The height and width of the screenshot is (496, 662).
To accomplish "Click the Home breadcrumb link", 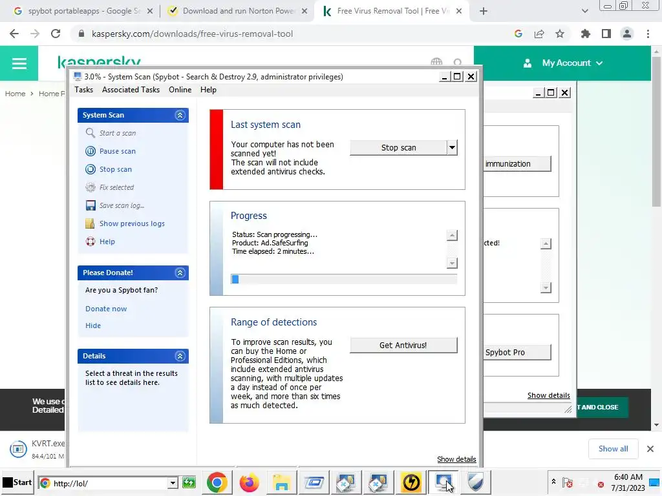I will [16, 94].
